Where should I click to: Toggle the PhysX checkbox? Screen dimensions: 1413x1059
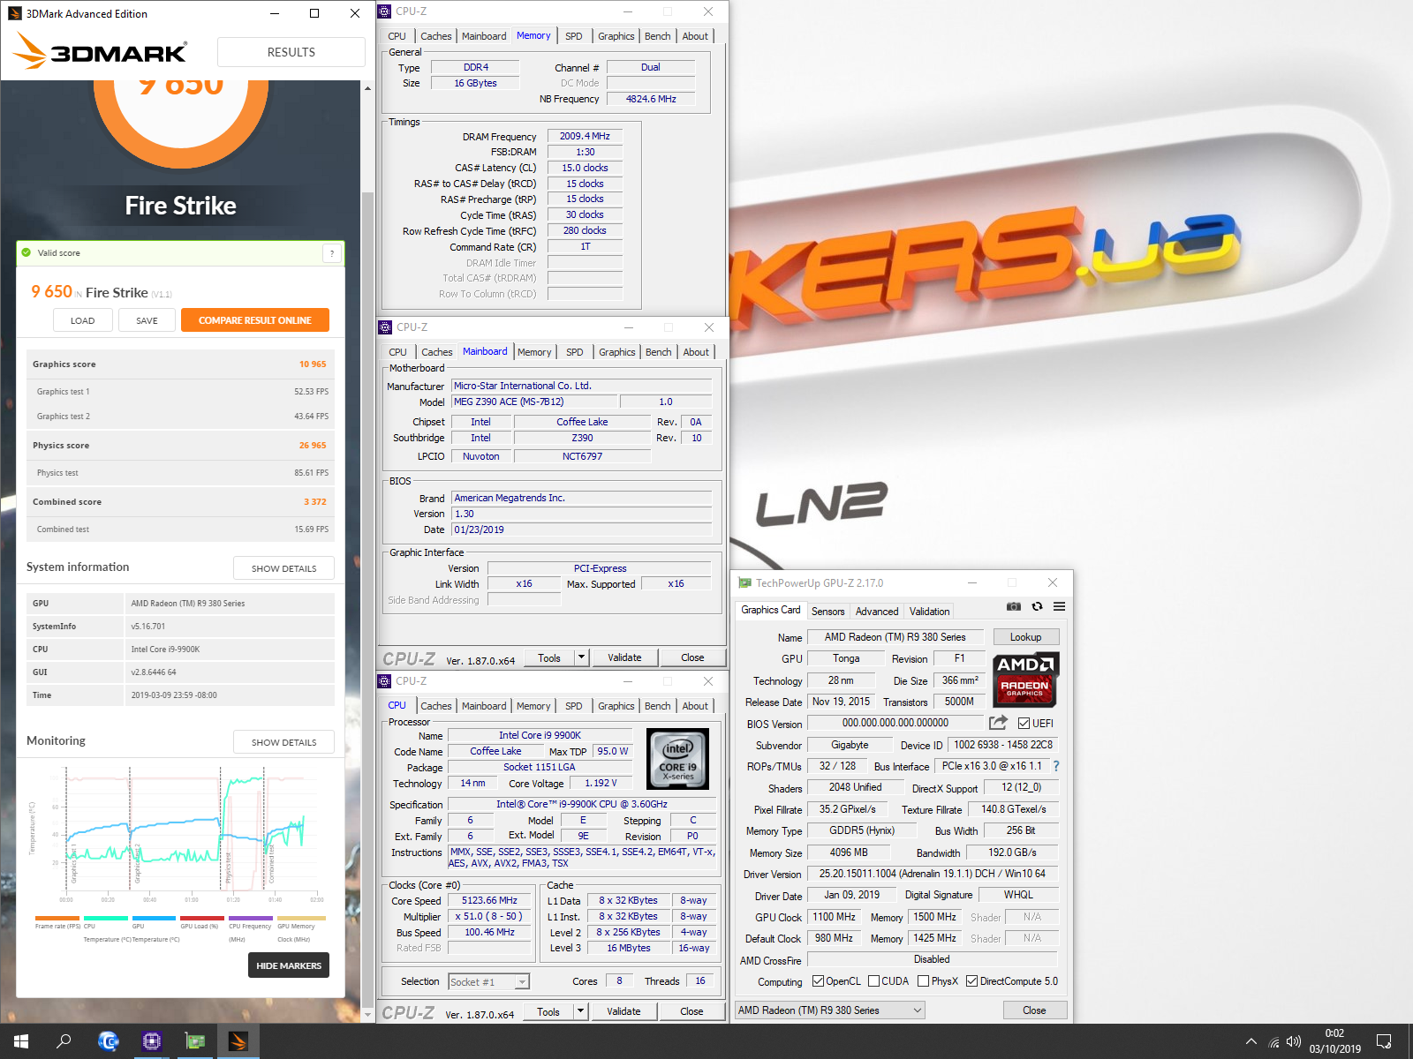tap(923, 980)
